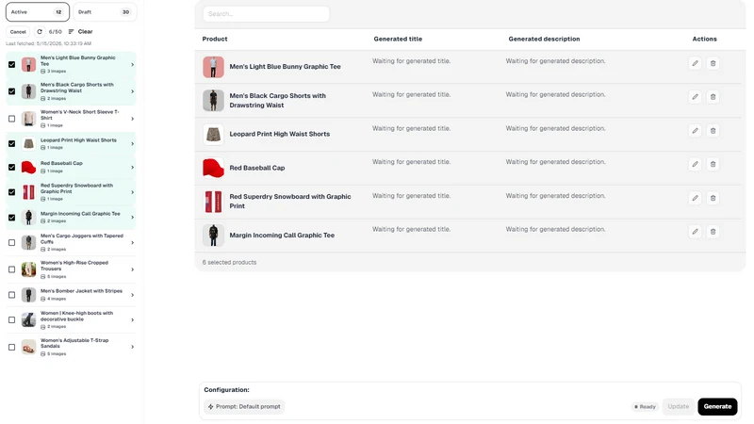This screenshot has height=424, width=754.
Task: Open Women's Adjustable T-Strap Sandals sidebar thumbnail
Action: point(28,347)
